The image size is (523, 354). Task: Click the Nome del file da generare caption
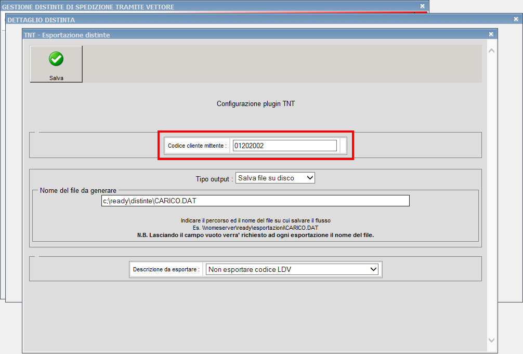click(x=78, y=191)
